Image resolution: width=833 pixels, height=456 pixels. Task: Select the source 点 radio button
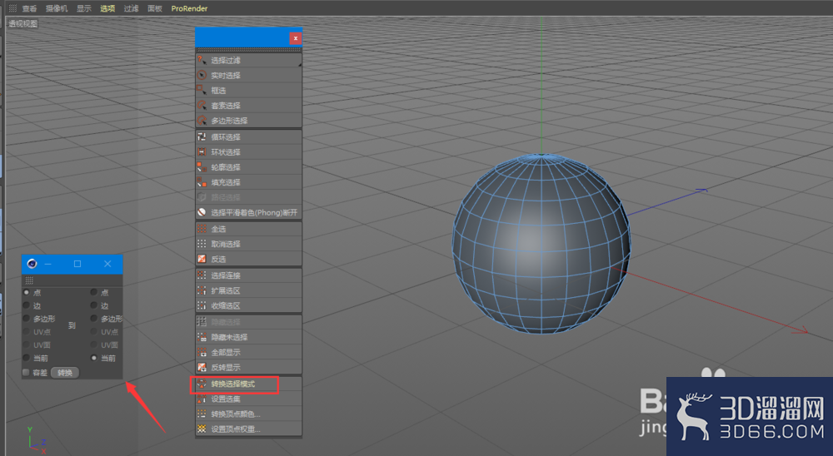[x=27, y=293]
